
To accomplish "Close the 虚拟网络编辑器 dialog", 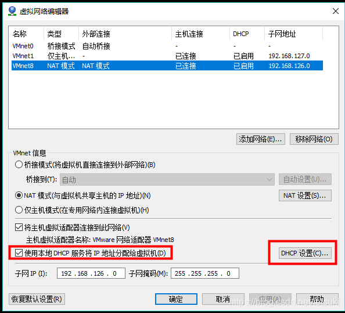I will 336,11.
